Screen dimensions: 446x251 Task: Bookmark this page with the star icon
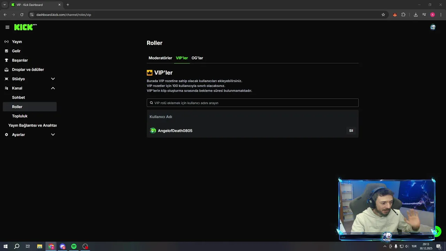(383, 15)
